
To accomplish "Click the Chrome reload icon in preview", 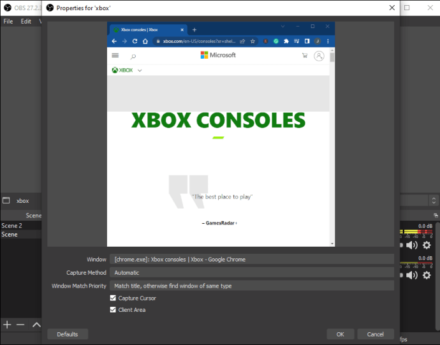I will click(x=135, y=41).
